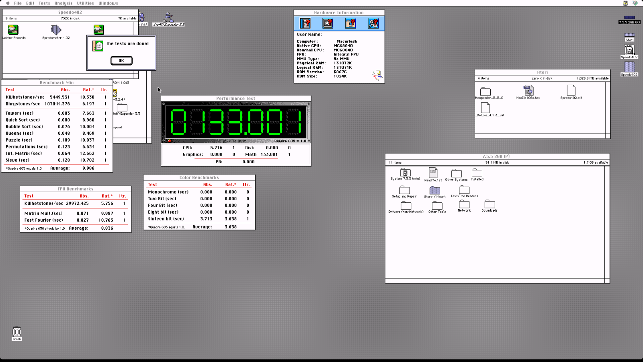Click the "Quick Sort (sec)" row label
Screen dimensions: 643x362
(23, 120)
